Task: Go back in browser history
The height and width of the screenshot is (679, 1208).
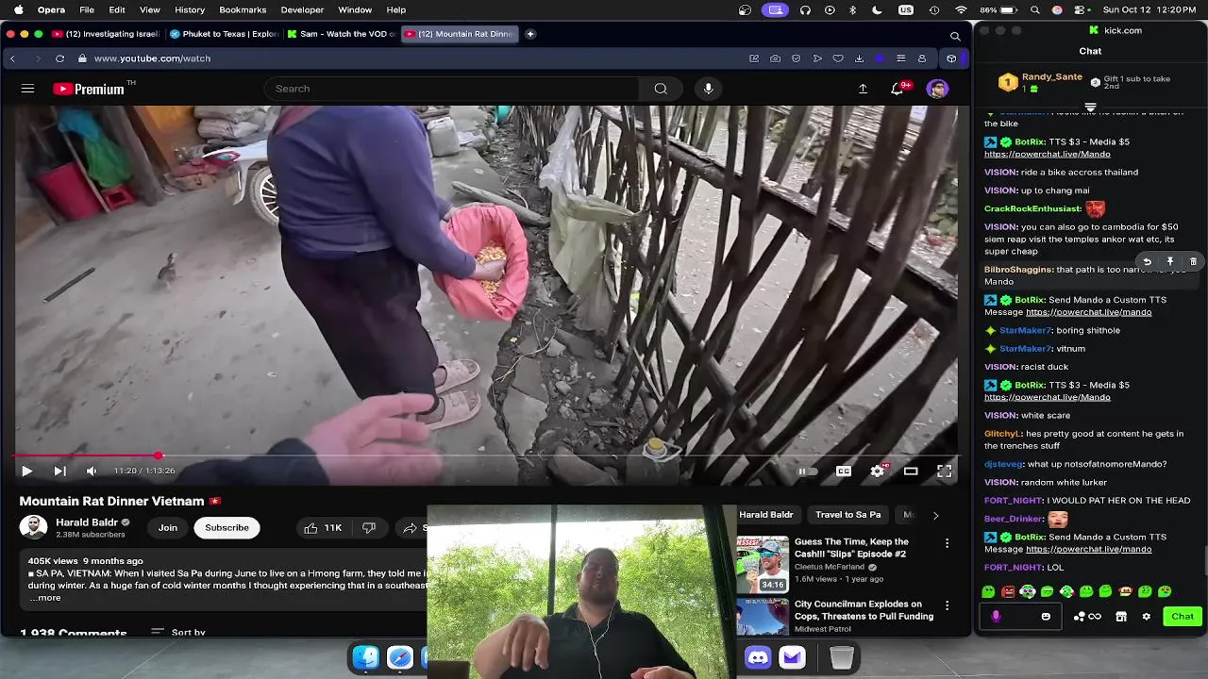Action: [12, 58]
